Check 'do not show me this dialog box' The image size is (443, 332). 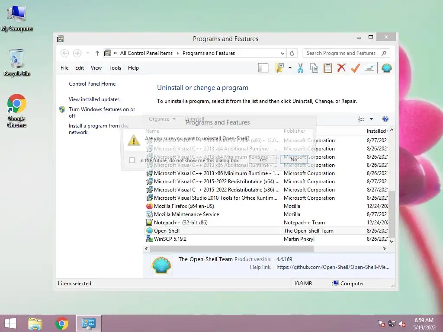(132, 160)
